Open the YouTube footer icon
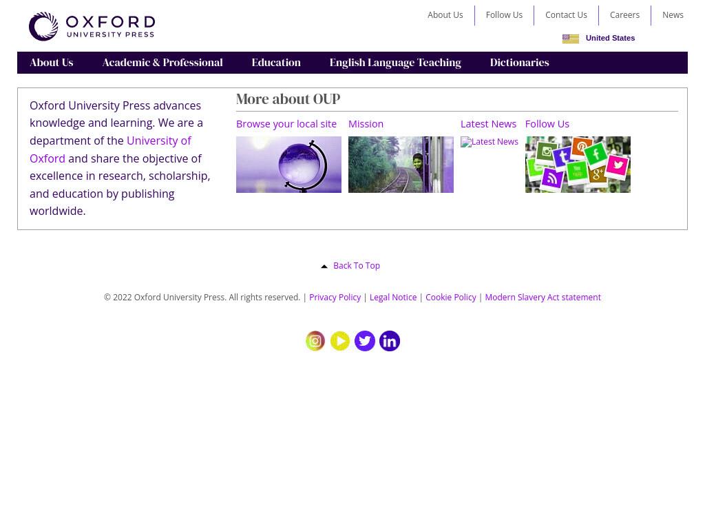The image size is (705, 529). click(340, 341)
